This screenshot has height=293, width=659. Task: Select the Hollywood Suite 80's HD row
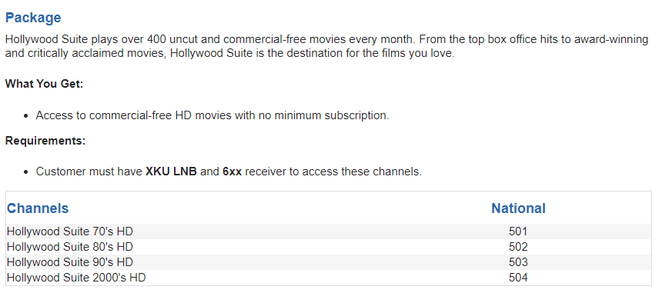coord(329,247)
